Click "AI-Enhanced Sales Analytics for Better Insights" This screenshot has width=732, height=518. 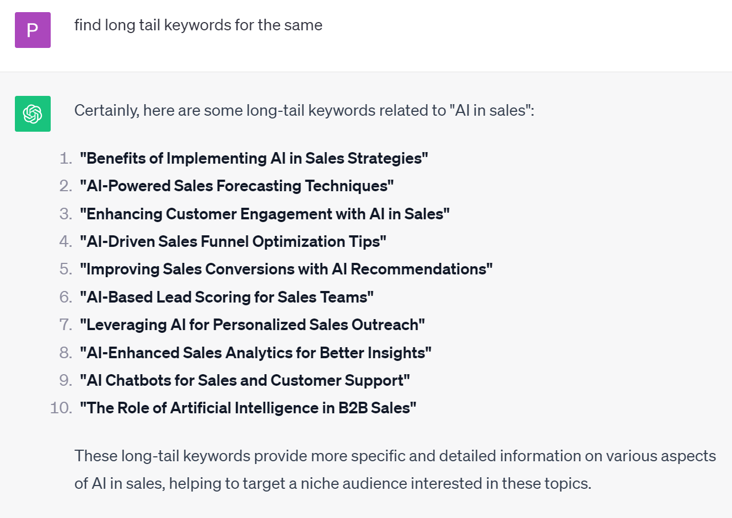[x=255, y=353]
